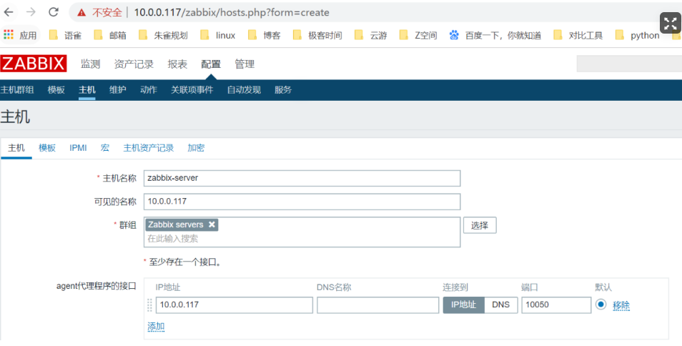This screenshot has width=682, height=346.
Task: Open the 对比工具 bookmark folder
Action: (x=578, y=35)
